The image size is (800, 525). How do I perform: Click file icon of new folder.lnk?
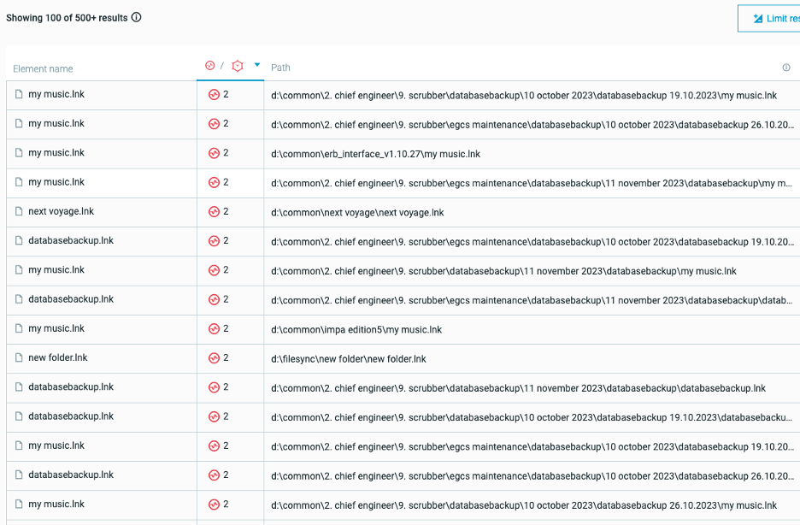tap(19, 357)
